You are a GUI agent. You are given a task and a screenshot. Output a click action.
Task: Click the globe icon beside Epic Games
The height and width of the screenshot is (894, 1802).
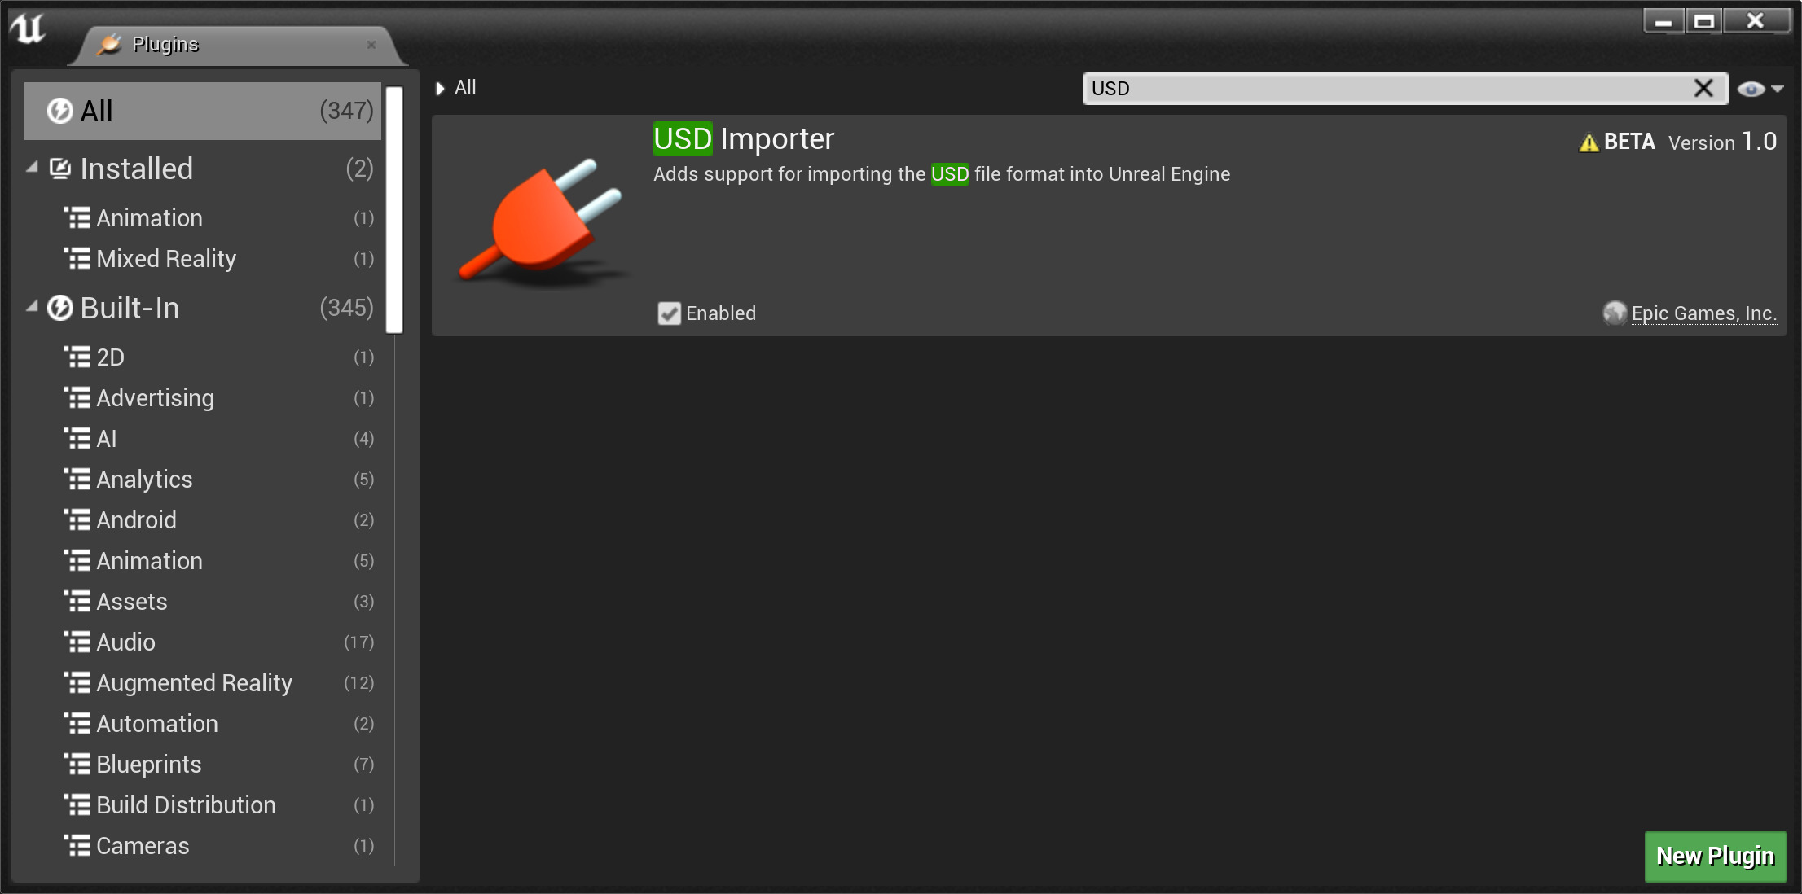[1615, 313]
